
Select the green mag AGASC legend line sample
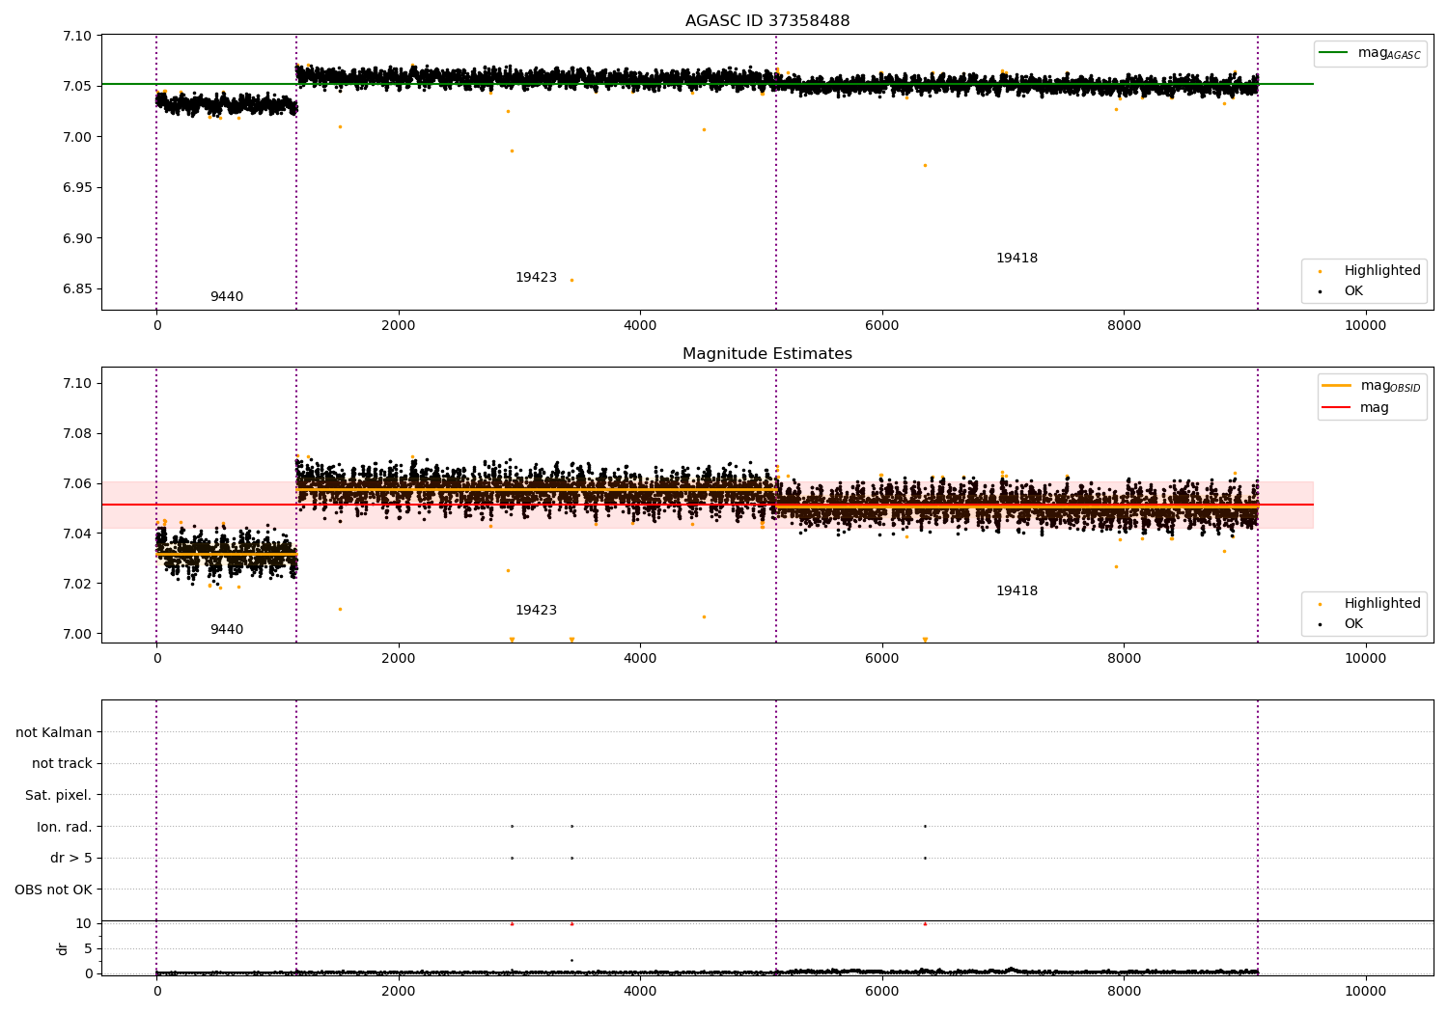[x=1334, y=53]
